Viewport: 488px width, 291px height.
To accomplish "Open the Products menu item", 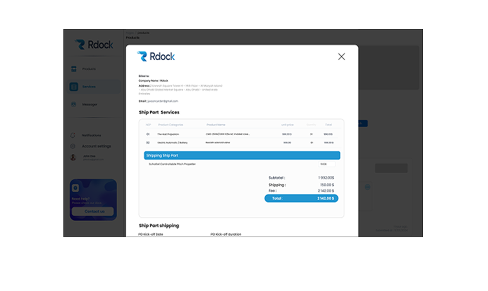I will point(89,69).
